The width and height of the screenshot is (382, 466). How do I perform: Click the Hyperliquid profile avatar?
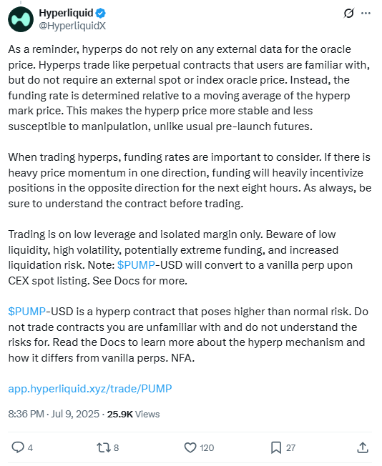[21, 19]
